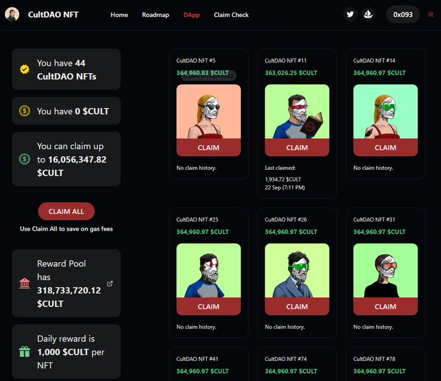The width and height of the screenshot is (441, 381).
Task: Click the 'Last claimed:' label on NFT #11
Action: (280, 168)
